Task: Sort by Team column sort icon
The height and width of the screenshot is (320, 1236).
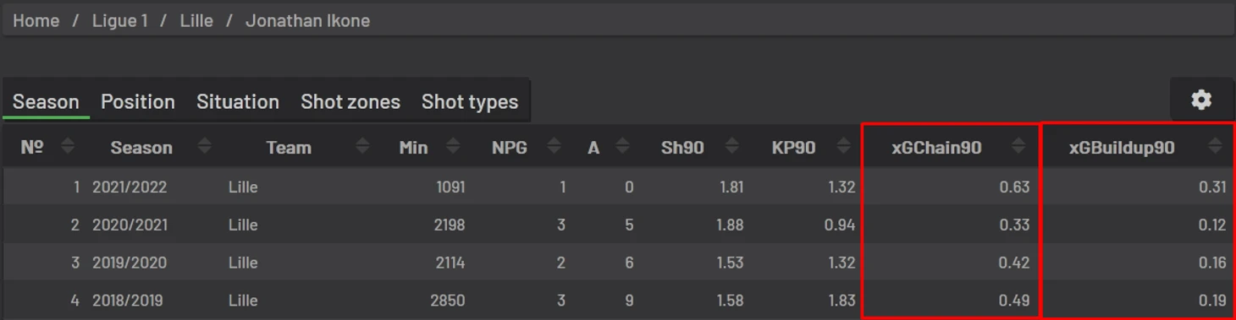Action: click(x=362, y=147)
